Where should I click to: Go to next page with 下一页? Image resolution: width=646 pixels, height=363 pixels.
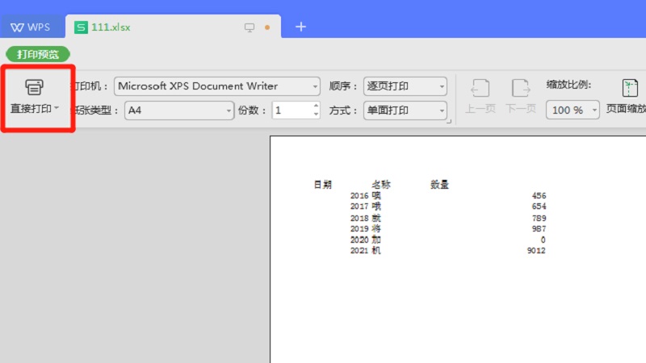[521, 97]
